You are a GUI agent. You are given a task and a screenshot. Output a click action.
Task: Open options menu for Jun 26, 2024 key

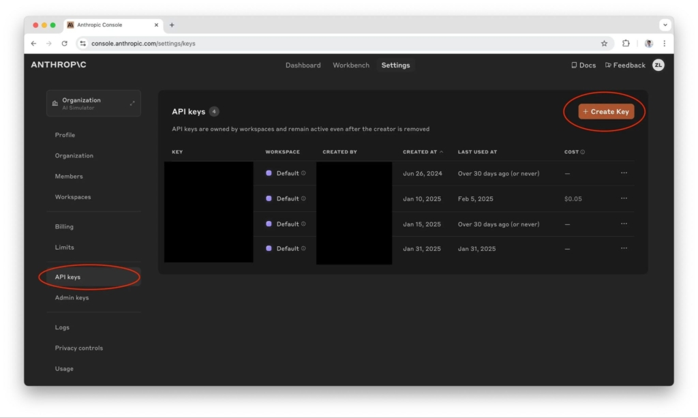(624, 173)
